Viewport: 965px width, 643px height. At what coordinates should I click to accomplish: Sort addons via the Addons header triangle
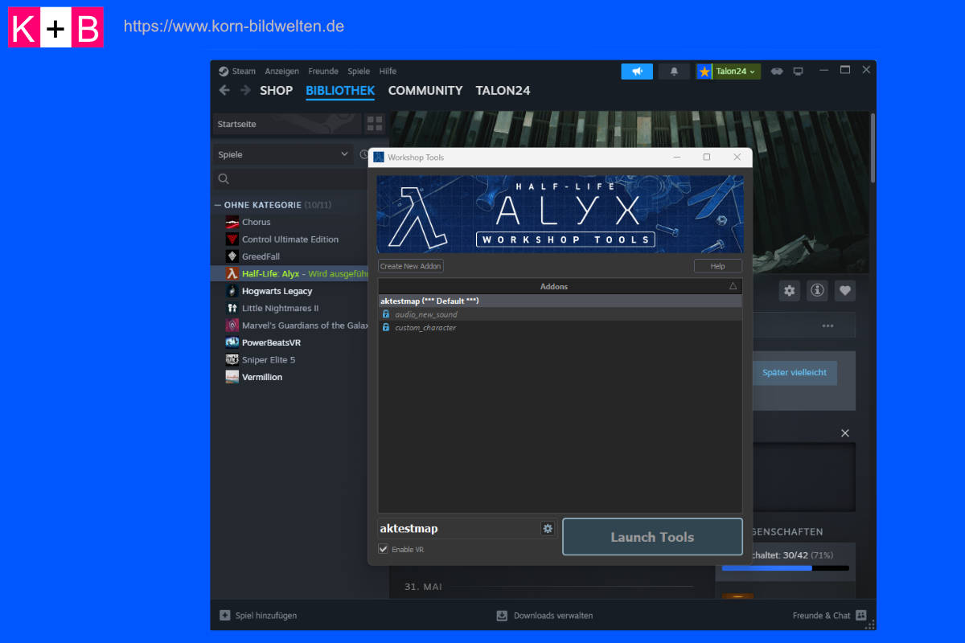tap(733, 286)
